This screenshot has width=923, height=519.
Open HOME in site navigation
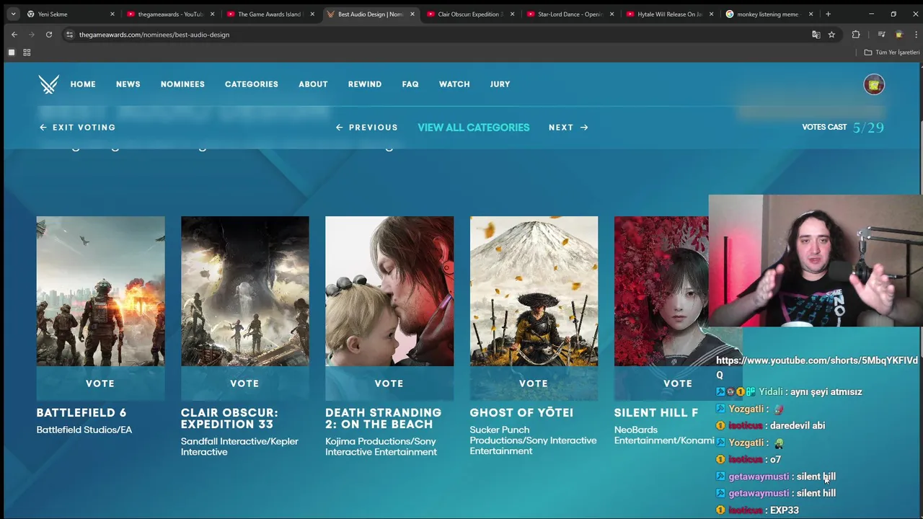coord(83,84)
